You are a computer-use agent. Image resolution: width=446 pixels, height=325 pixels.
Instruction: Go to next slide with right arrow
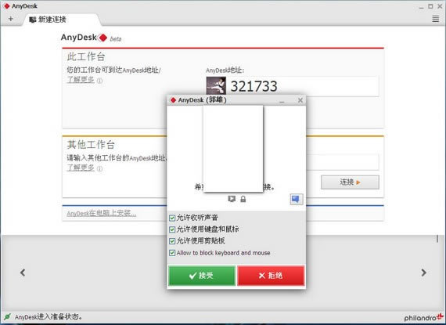tap(423, 273)
